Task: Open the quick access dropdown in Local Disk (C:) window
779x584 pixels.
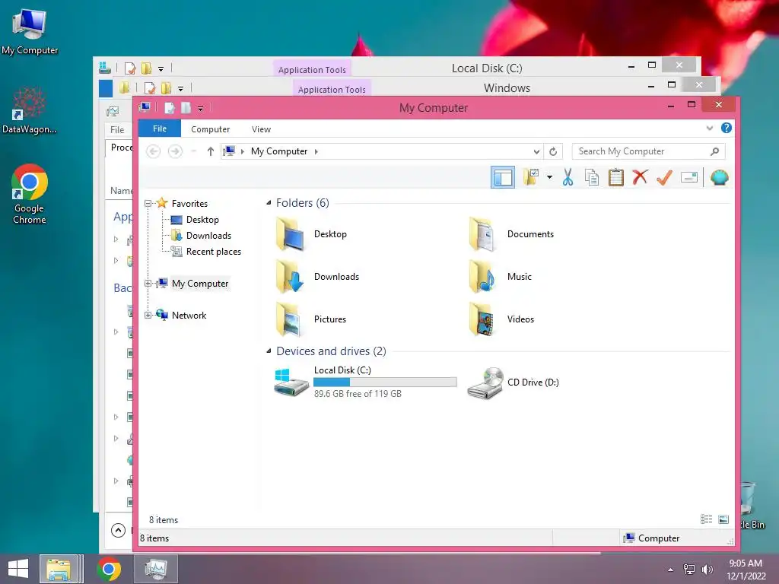Action: click(161, 68)
